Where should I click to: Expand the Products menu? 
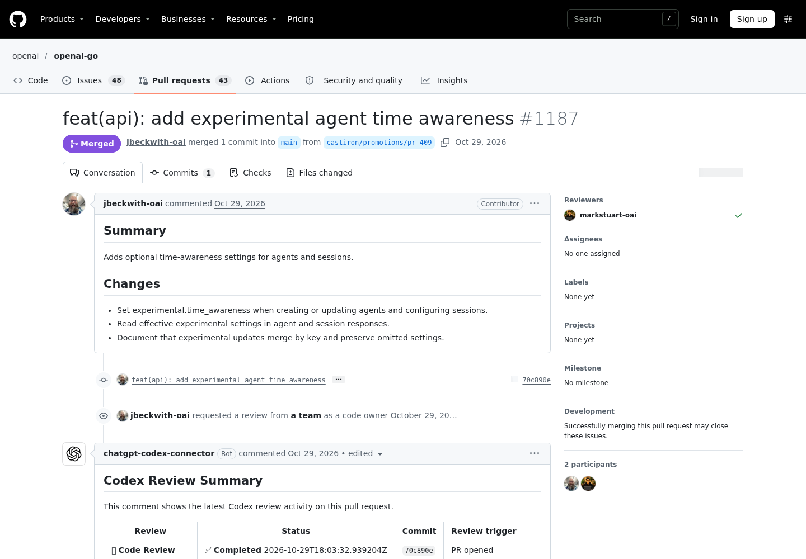[62, 19]
